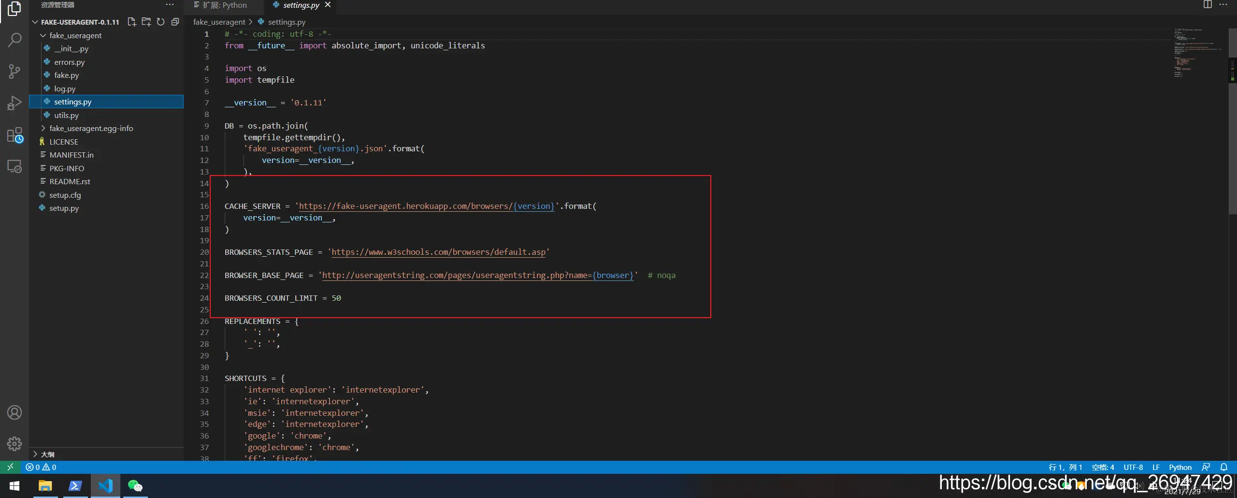The image size is (1237, 498).
Task: Create a new file in the project folder
Action: tap(131, 22)
